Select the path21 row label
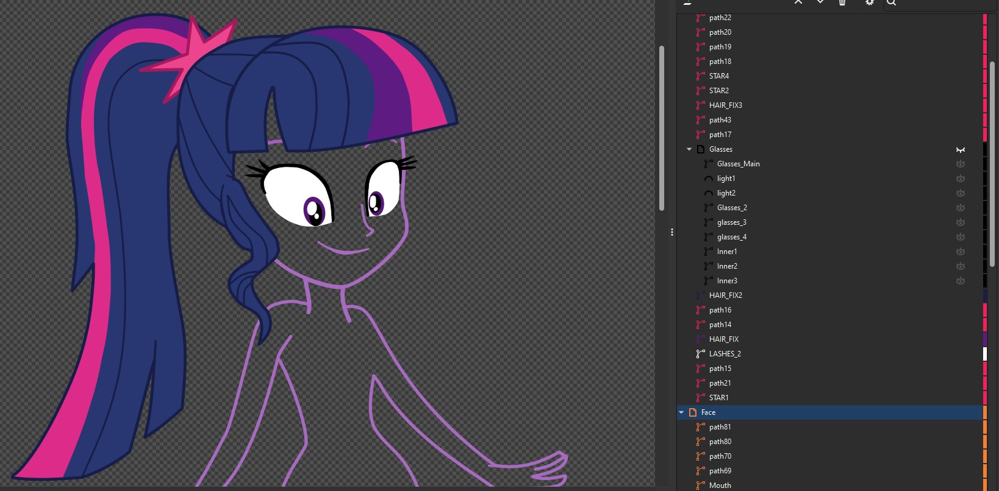Screen dimensions: 999x491 pos(720,383)
